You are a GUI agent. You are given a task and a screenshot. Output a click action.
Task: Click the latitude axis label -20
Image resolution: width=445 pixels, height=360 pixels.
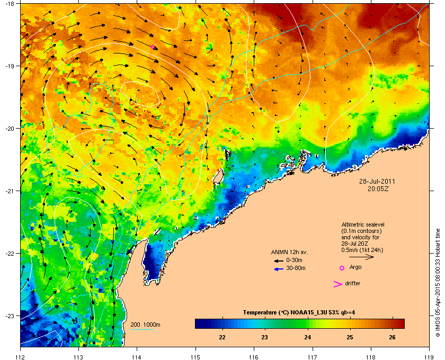coord(10,129)
